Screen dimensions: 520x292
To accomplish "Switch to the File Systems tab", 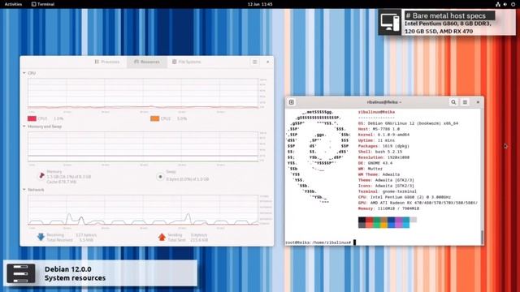I will 186,62.
